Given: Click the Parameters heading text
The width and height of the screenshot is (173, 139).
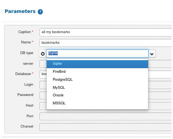Looking at the screenshot, I should point(20,11).
